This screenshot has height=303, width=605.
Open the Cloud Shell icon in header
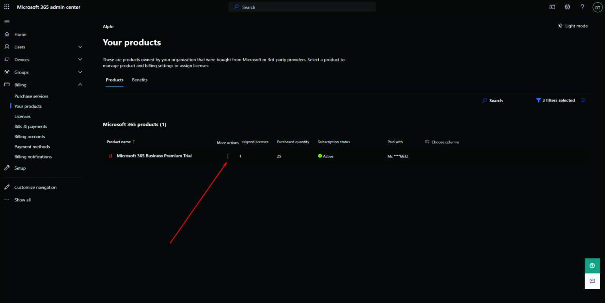(x=553, y=7)
